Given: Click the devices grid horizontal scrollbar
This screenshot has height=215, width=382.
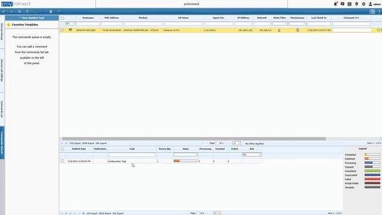Looking at the screenshot, I should click(194, 139).
